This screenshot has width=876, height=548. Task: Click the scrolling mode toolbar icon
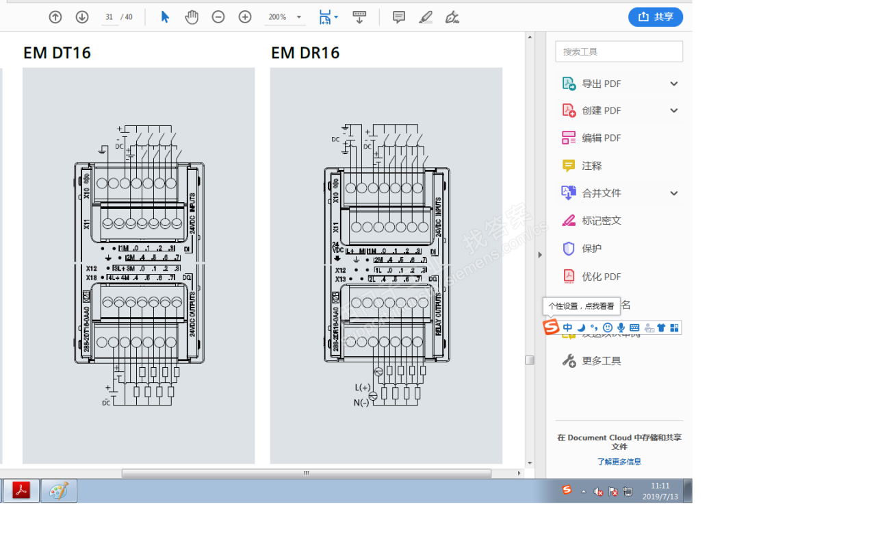(x=359, y=17)
